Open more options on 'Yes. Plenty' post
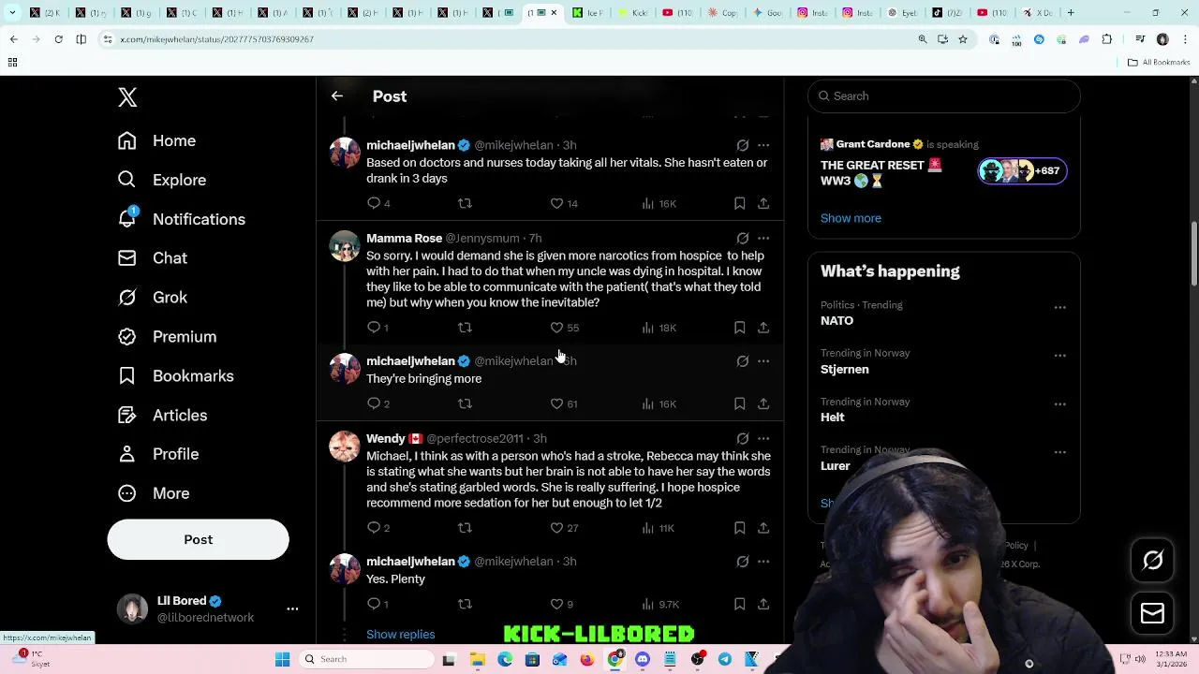 click(x=763, y=561)
